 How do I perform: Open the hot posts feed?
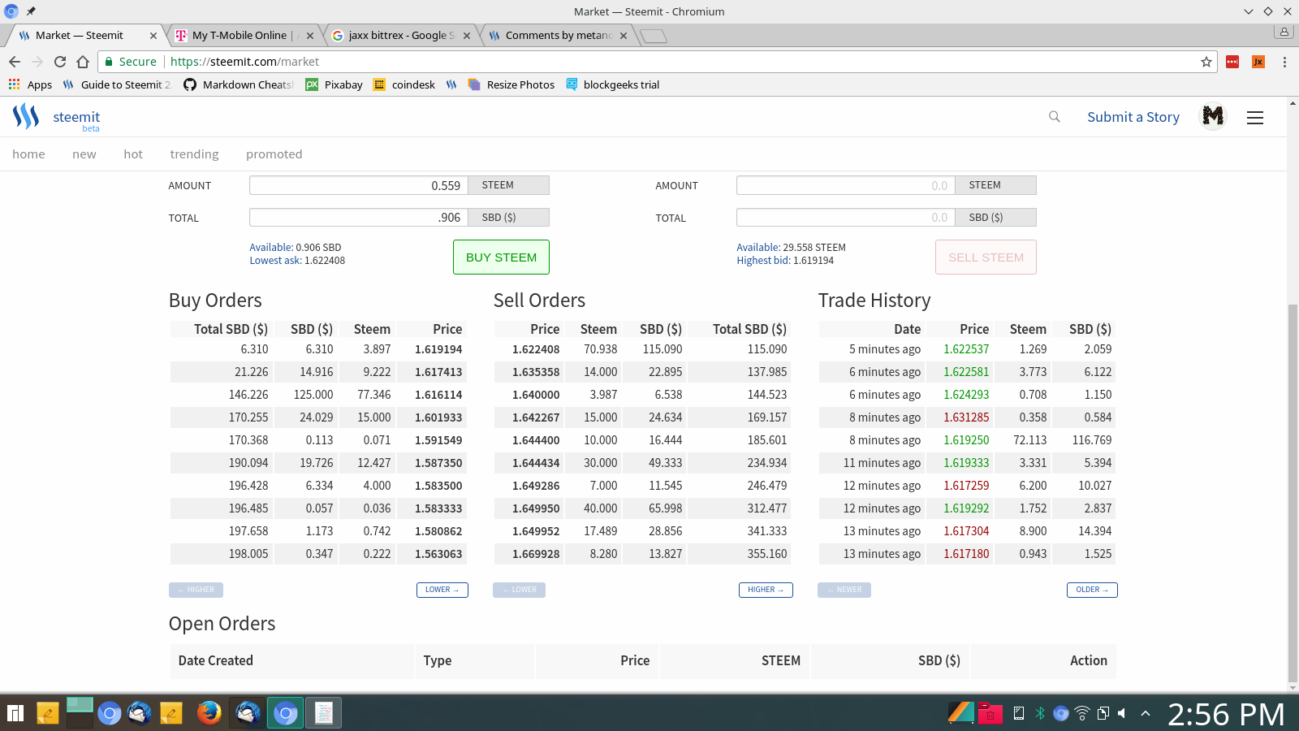coord(133,154)
